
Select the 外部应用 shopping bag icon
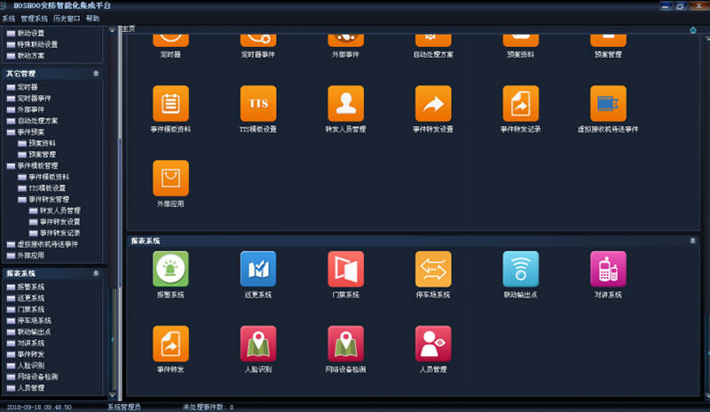coord(170,178)
